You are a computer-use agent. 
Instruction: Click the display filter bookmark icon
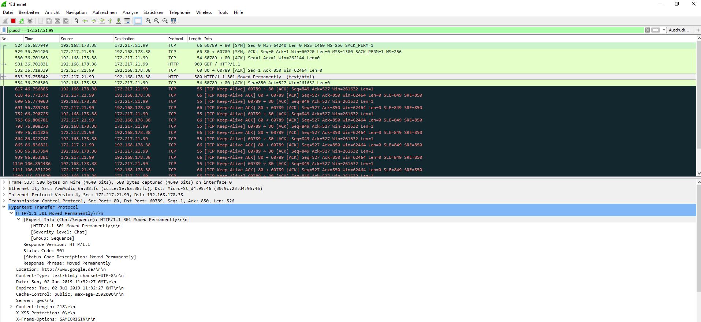(x=4, y=30)
